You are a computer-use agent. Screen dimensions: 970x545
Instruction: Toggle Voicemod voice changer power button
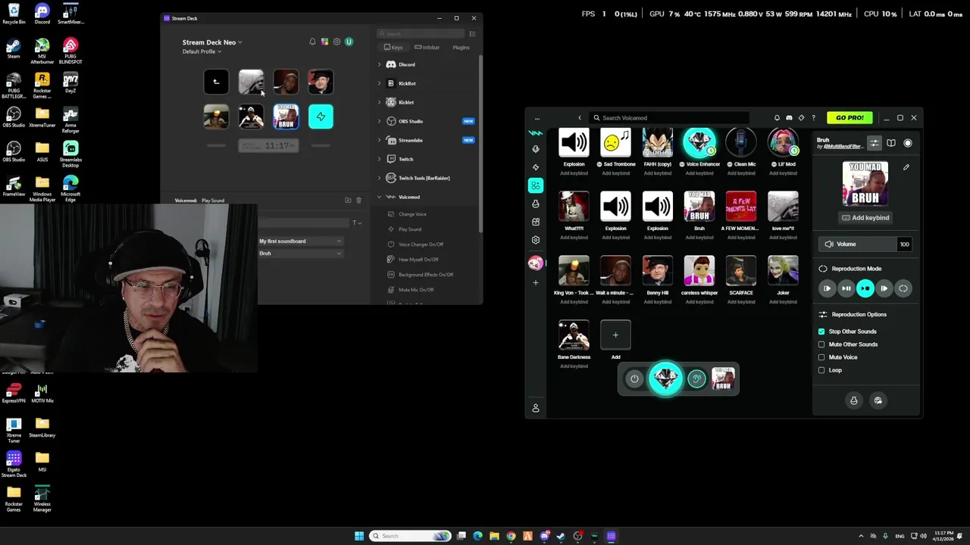click(634, 379)
